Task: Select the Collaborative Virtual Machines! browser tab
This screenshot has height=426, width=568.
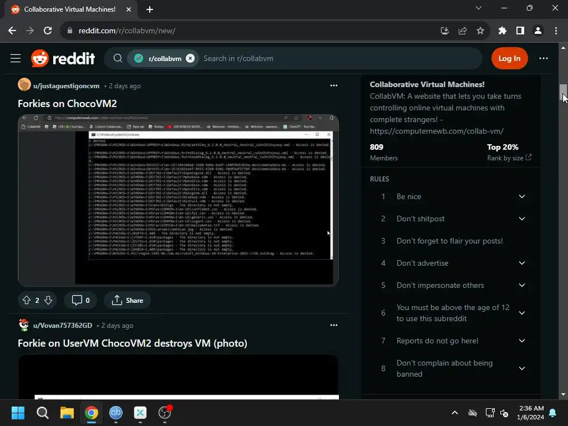Action: (x=70, y=9)
